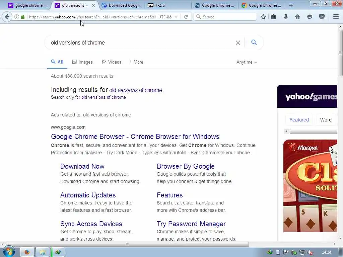Save page to Pocket icon
This screenshot has width=343, height=257.
coord(322,17)
